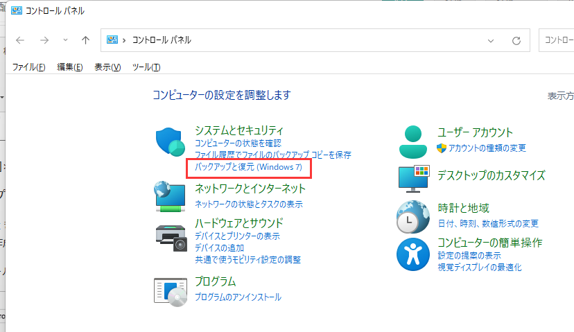Click 日付、時刻、数値形式の変更 link
The image size is (574, 332).
click(x=488, y=223)
